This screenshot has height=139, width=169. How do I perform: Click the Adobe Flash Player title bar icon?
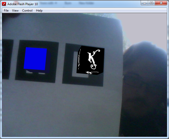point(4,4)
